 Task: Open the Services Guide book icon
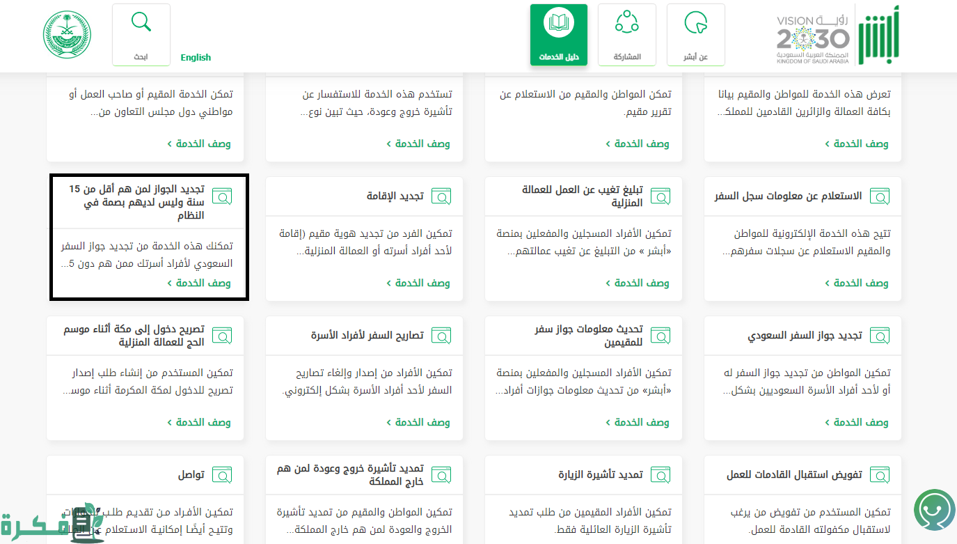pos(558,23)
